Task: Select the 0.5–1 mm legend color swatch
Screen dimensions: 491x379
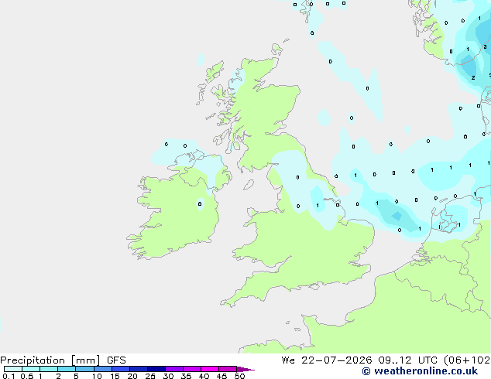Action: [31, 369]
